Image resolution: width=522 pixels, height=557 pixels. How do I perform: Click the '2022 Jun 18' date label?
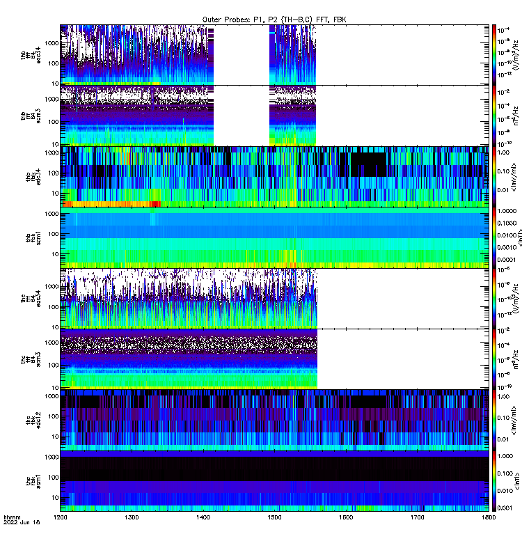(x=22, y=523)
